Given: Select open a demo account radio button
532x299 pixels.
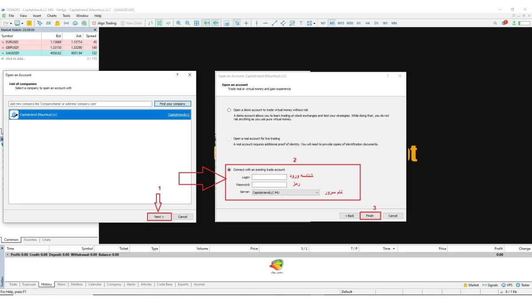Looking at the screenshot, I should coord(229,110).
